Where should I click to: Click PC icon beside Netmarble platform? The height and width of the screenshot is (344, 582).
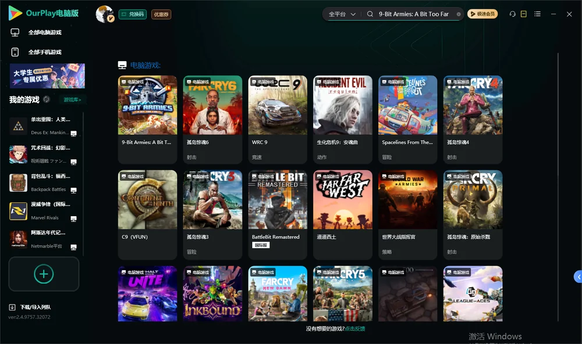coord(74,248)
